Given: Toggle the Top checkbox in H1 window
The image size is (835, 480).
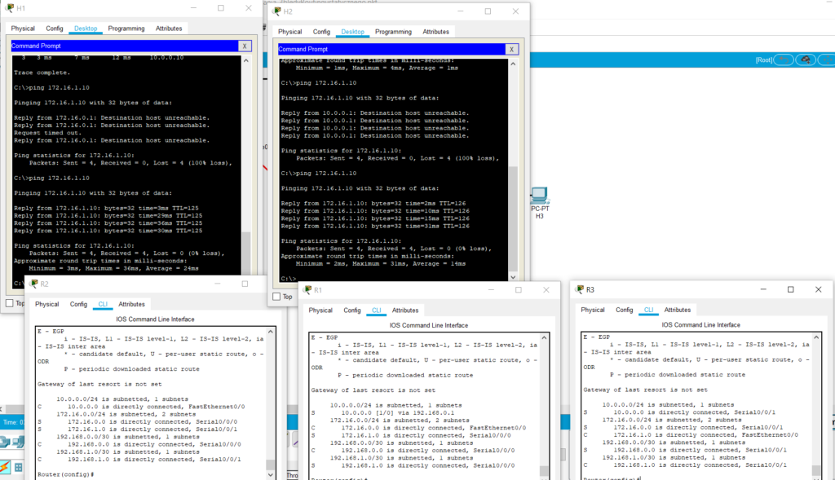Looking at the screenshot, I should pyautogui.click(x=10, y=303).
